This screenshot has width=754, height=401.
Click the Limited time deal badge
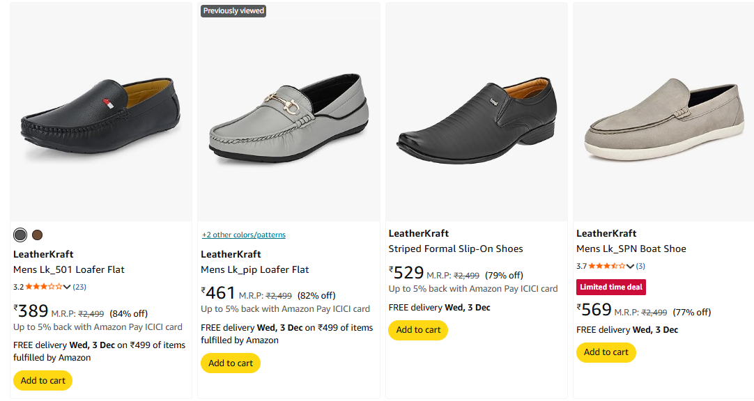click(610, 287)
